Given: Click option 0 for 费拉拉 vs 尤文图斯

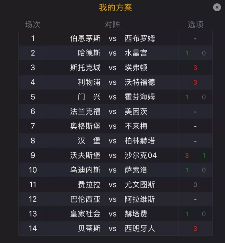Looking at the screenshot, I should tap(195, 185).
